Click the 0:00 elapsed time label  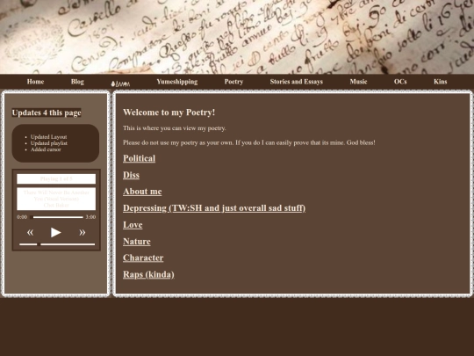(22, 217)
